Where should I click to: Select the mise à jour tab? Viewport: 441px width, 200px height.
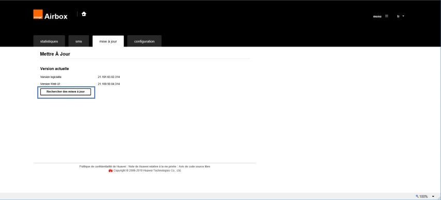[x=108, y=41]
